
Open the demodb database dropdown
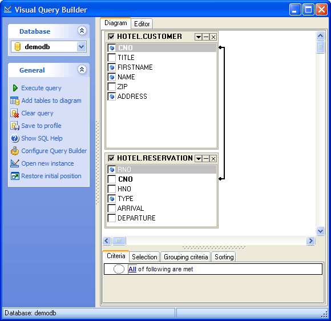coord(82,47)
